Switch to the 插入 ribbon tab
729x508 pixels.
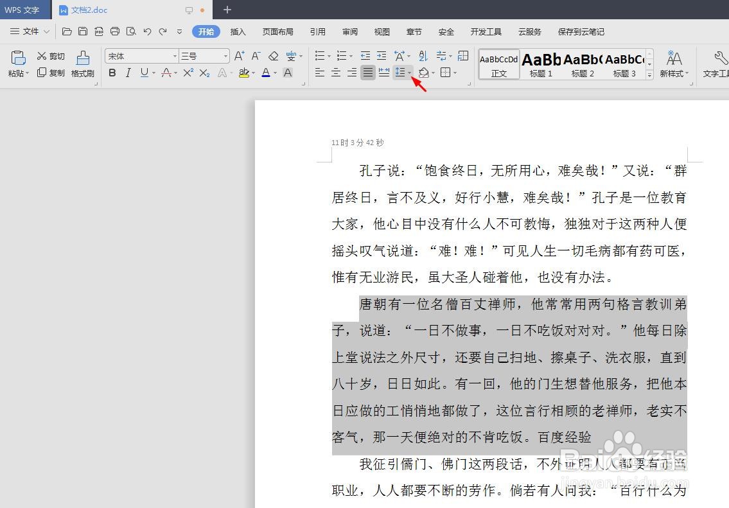[x=238, y=31]
